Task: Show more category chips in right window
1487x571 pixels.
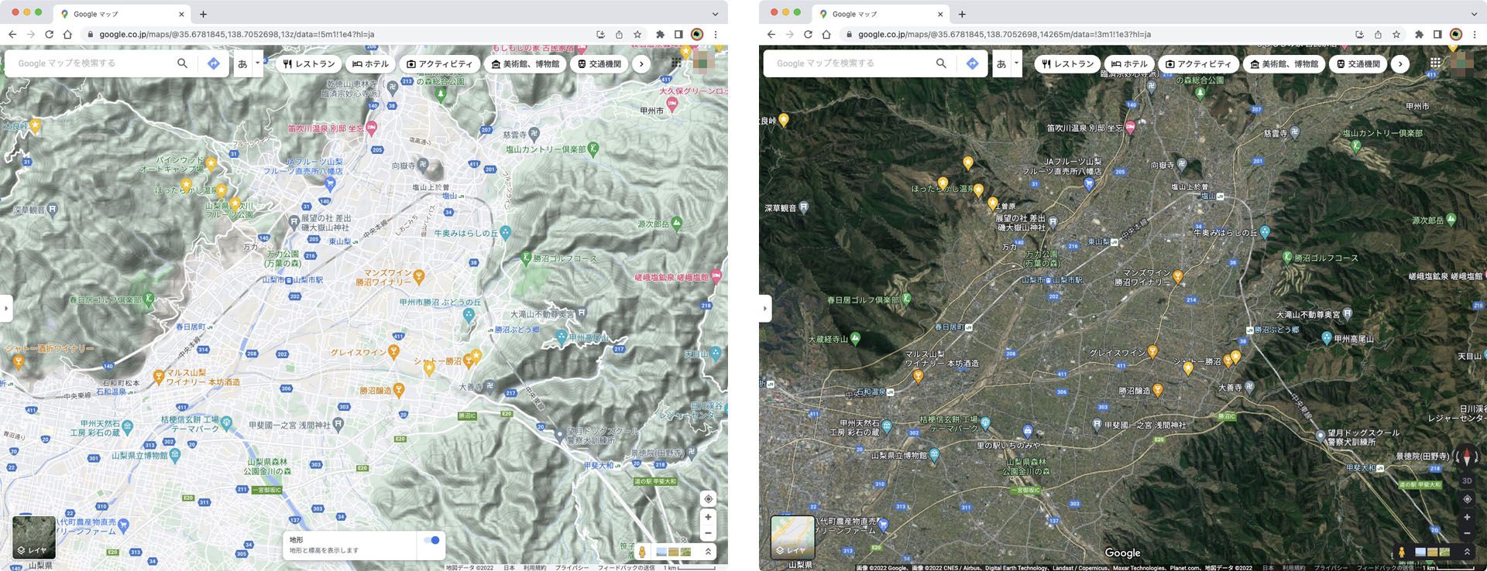Action: pos(1400,63)
